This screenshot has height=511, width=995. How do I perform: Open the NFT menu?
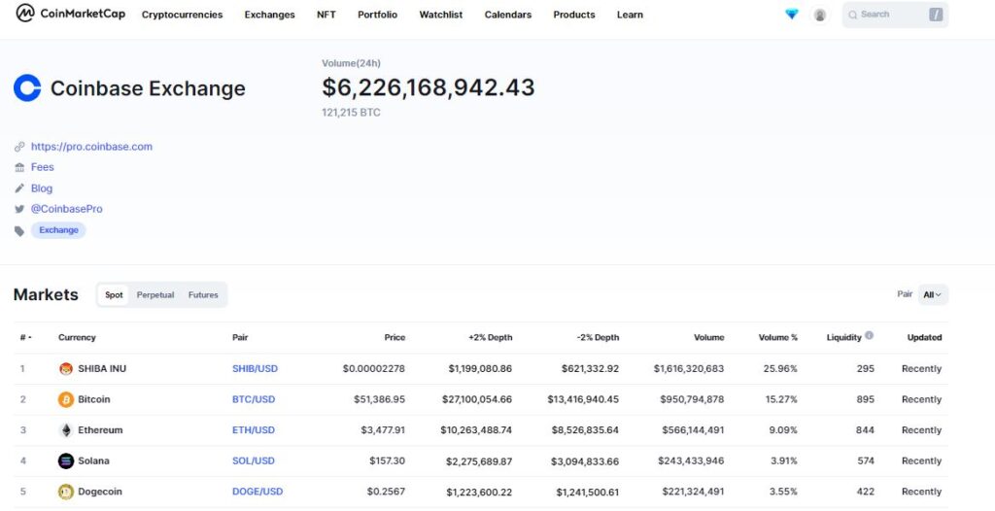click(326, 15)
